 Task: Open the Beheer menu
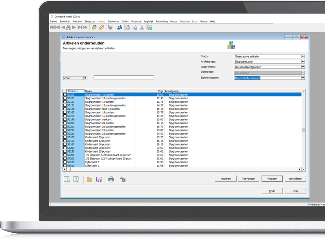click(x=54, y=21)
